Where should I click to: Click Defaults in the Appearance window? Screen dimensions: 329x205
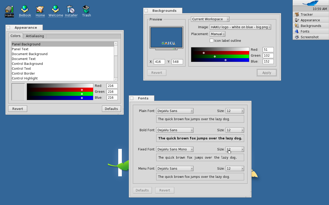(x=111, y=109)
